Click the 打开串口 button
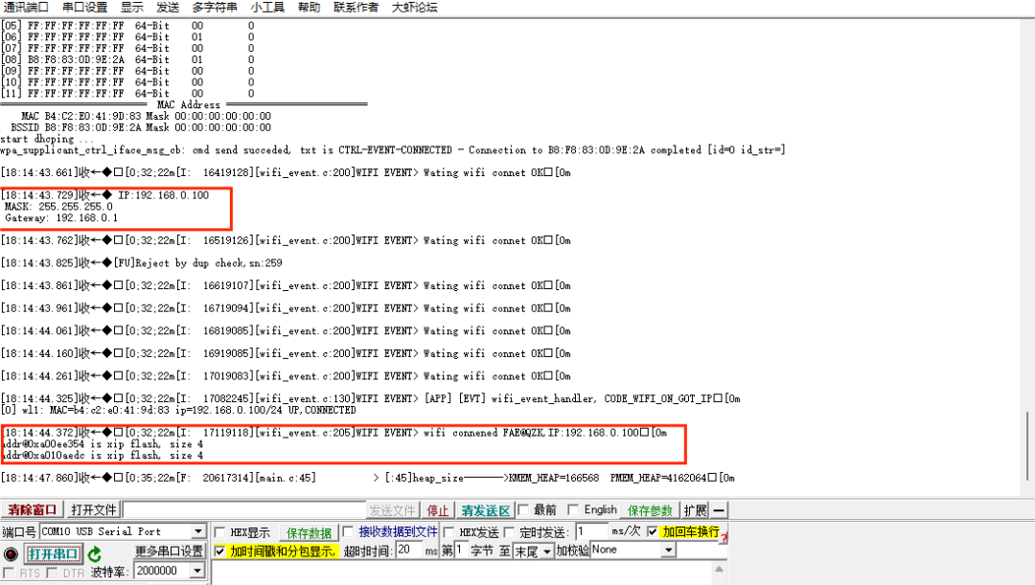This screenshot has width=1035, height=585. (56, 551)
